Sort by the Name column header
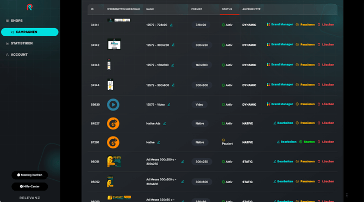The width and height of the screenshot is (364, 202). [x=150, y=9]
